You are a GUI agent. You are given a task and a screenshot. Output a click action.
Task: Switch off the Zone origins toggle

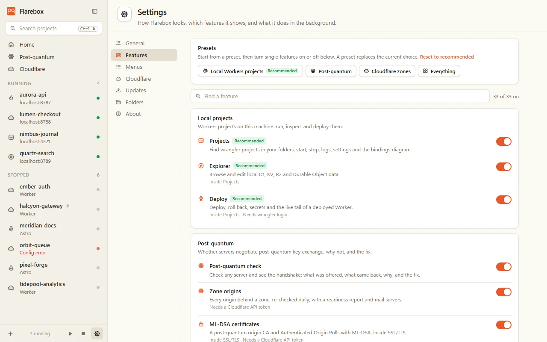(x=504, y=292)
